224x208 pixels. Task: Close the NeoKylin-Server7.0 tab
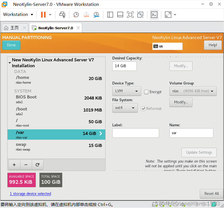pos(78,28)
